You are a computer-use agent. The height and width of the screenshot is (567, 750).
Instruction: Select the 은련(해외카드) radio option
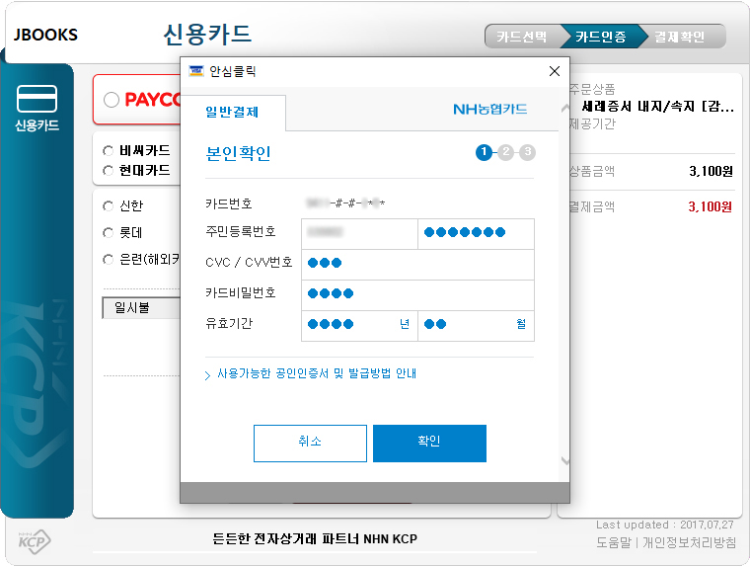(x=109, y=260)
